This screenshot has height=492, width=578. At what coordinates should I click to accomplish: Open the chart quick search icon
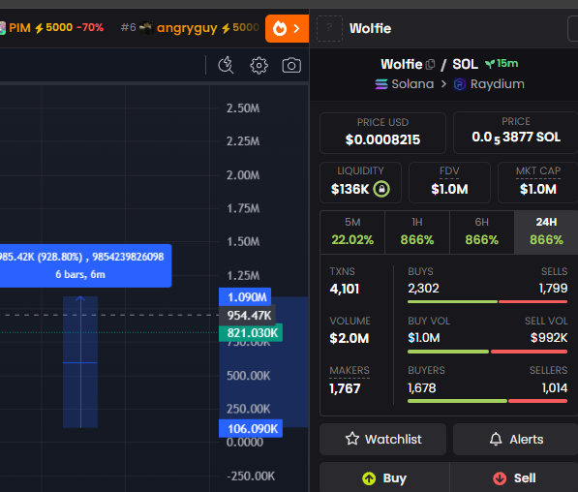[226, 65]
